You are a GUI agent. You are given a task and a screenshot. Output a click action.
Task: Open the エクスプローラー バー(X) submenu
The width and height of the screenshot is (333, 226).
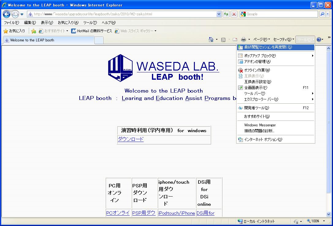(276, 99)
